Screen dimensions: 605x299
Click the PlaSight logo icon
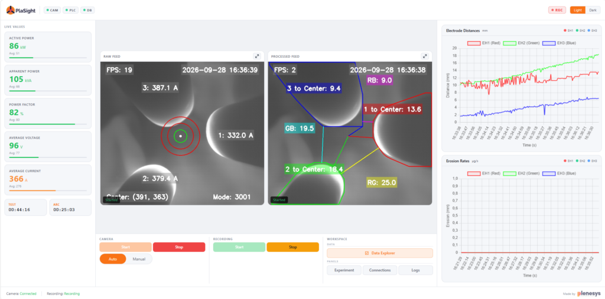point(11,10)
